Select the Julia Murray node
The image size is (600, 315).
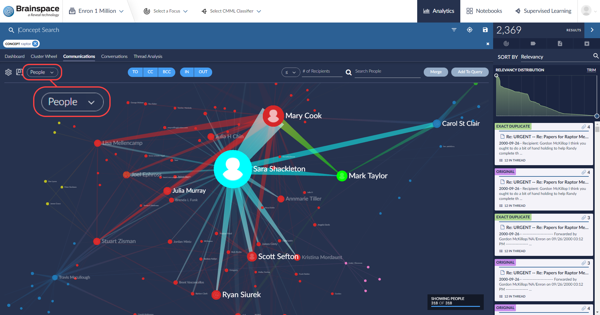167,191
